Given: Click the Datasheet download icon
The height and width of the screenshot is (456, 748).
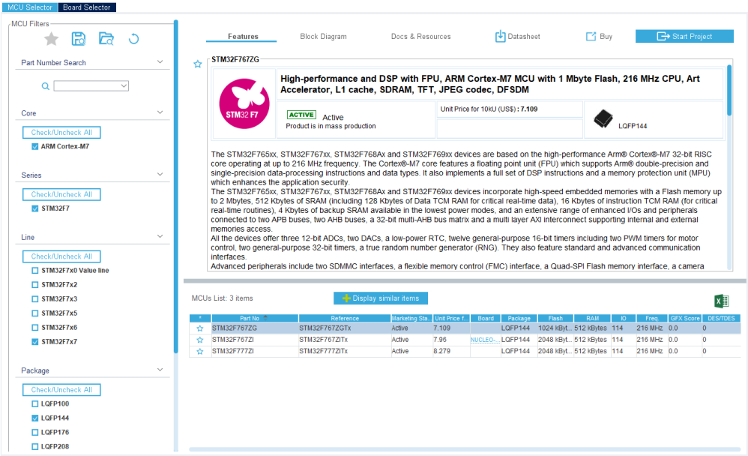Looking at the screenshot, I should point(500,36).
